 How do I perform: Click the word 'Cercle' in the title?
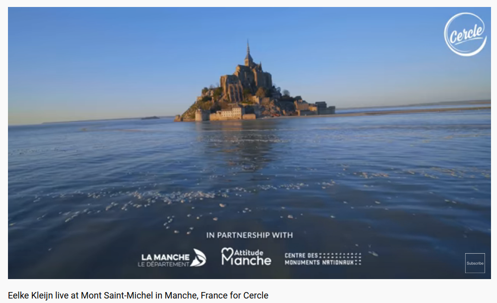[x=255, y=296]
